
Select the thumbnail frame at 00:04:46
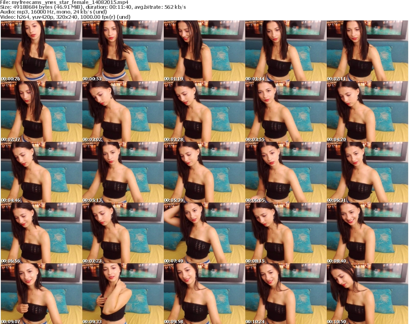[41, 172]
